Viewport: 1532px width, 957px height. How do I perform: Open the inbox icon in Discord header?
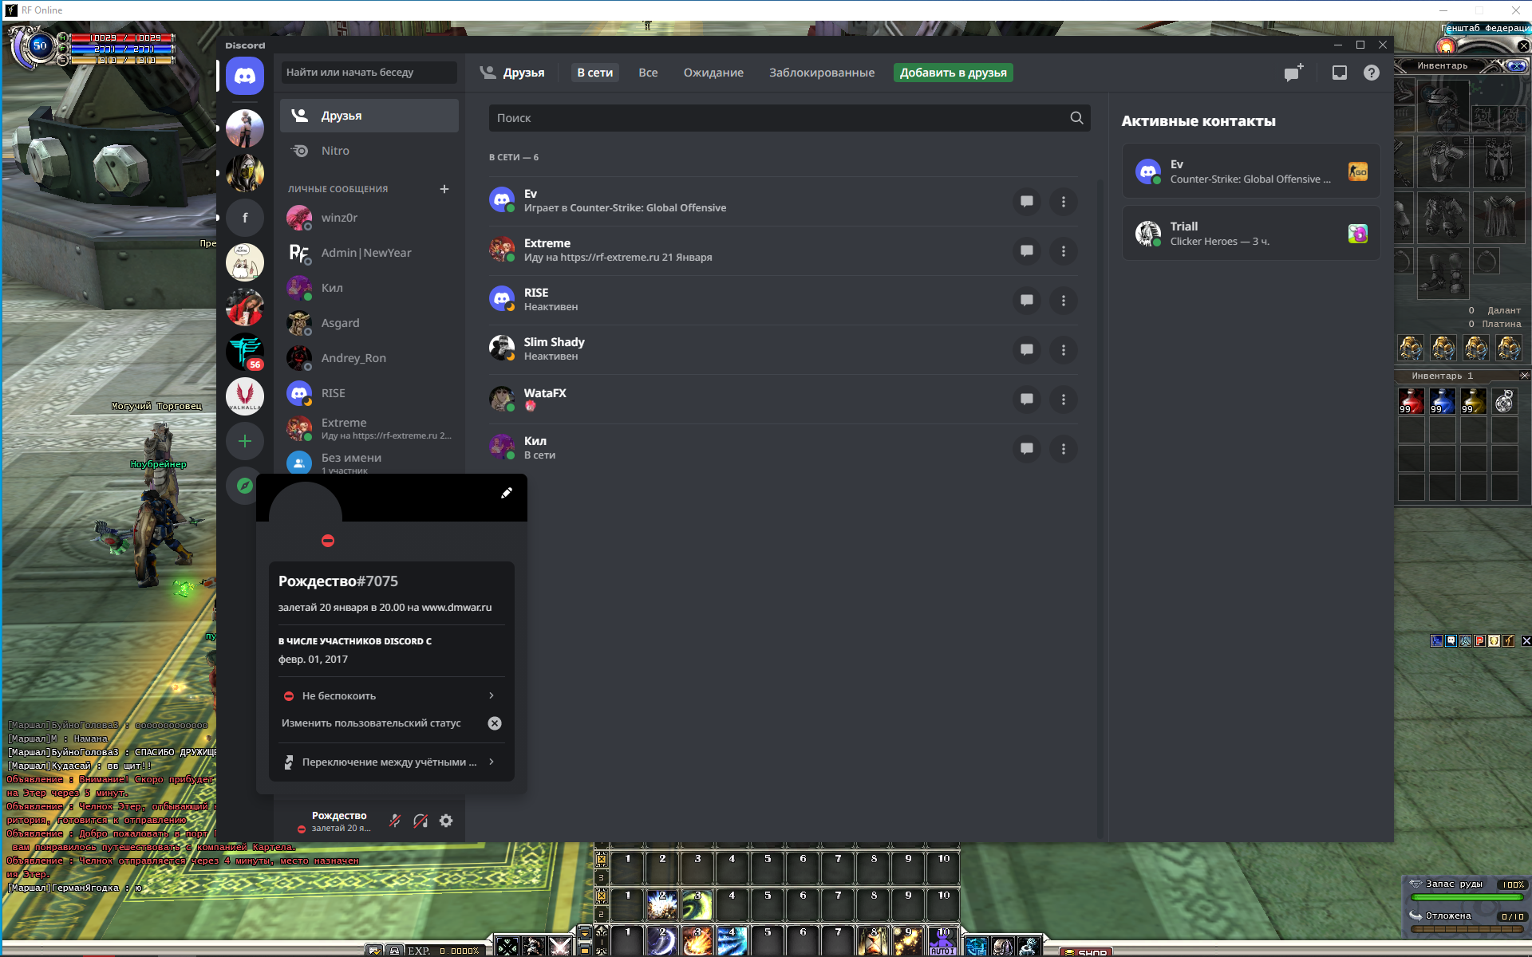click(1340, 73)
